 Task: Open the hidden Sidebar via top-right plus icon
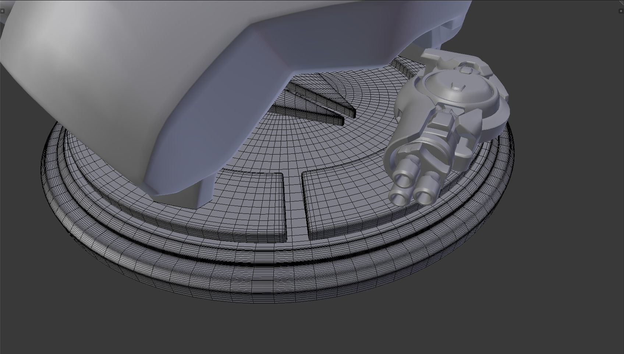[x=621, y=11]
